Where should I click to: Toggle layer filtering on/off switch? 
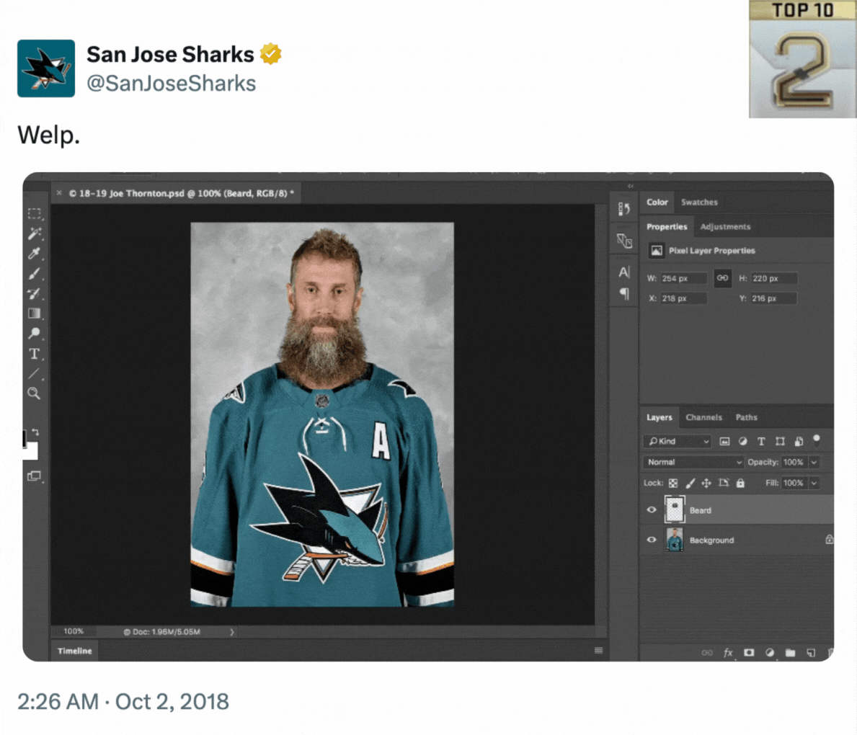[x=817, y=440]
